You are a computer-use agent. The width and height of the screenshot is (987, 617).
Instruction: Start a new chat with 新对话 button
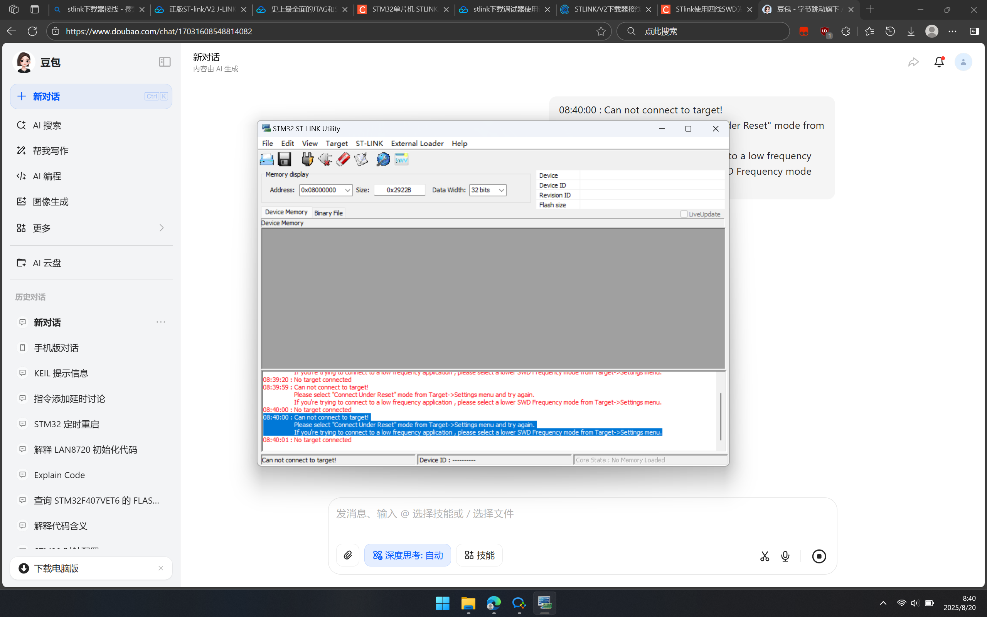pos(91,96)
